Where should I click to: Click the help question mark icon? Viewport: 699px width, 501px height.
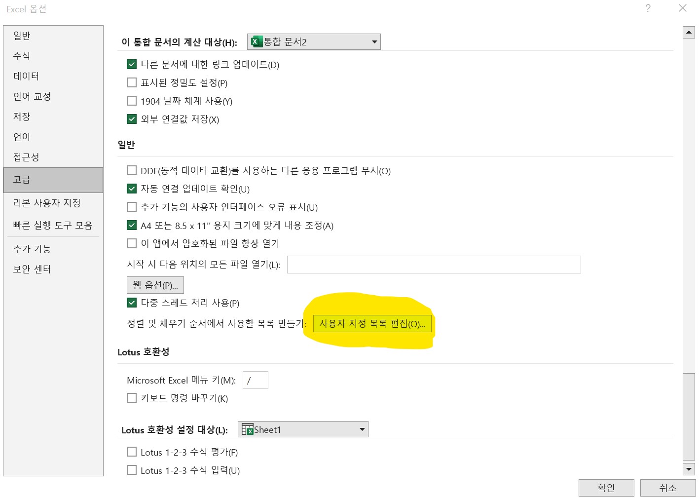647,8
